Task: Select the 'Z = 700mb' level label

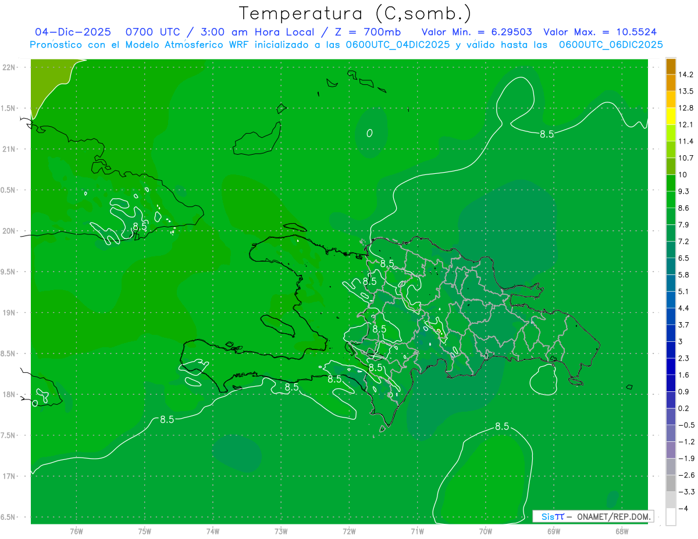Action: tap(368, 32)
